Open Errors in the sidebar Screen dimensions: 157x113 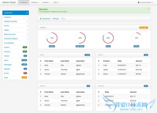(16, 73)
